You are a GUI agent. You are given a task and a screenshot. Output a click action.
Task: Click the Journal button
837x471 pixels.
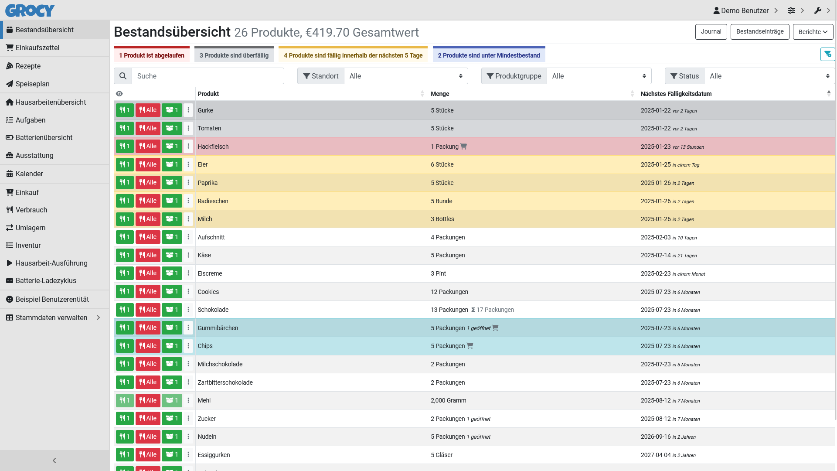click(711, 32)
